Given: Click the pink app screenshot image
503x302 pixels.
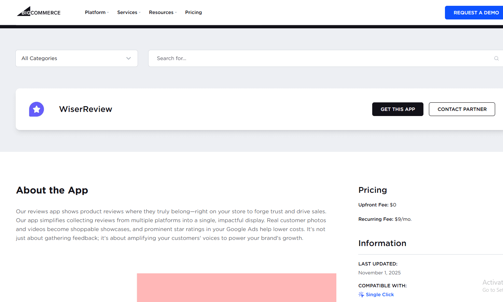Looking at the screenshot, I should pyautogui.click(x=236, y=288).
